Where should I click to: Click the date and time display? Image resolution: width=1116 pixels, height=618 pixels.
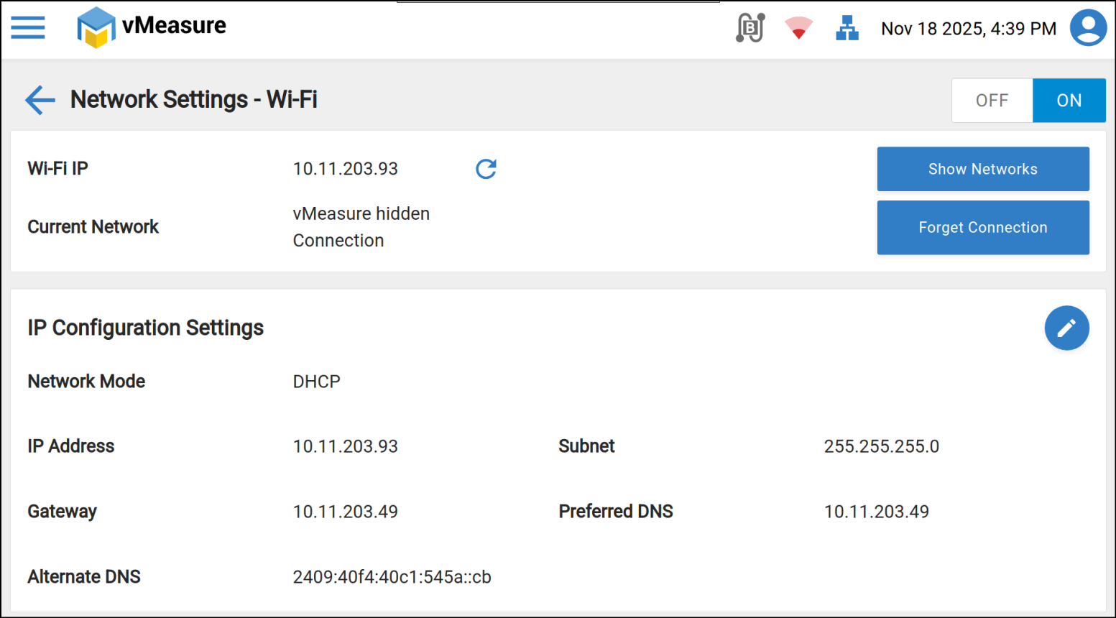(x=969, y=29)
